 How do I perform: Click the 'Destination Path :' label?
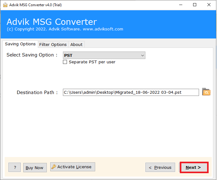37,92
